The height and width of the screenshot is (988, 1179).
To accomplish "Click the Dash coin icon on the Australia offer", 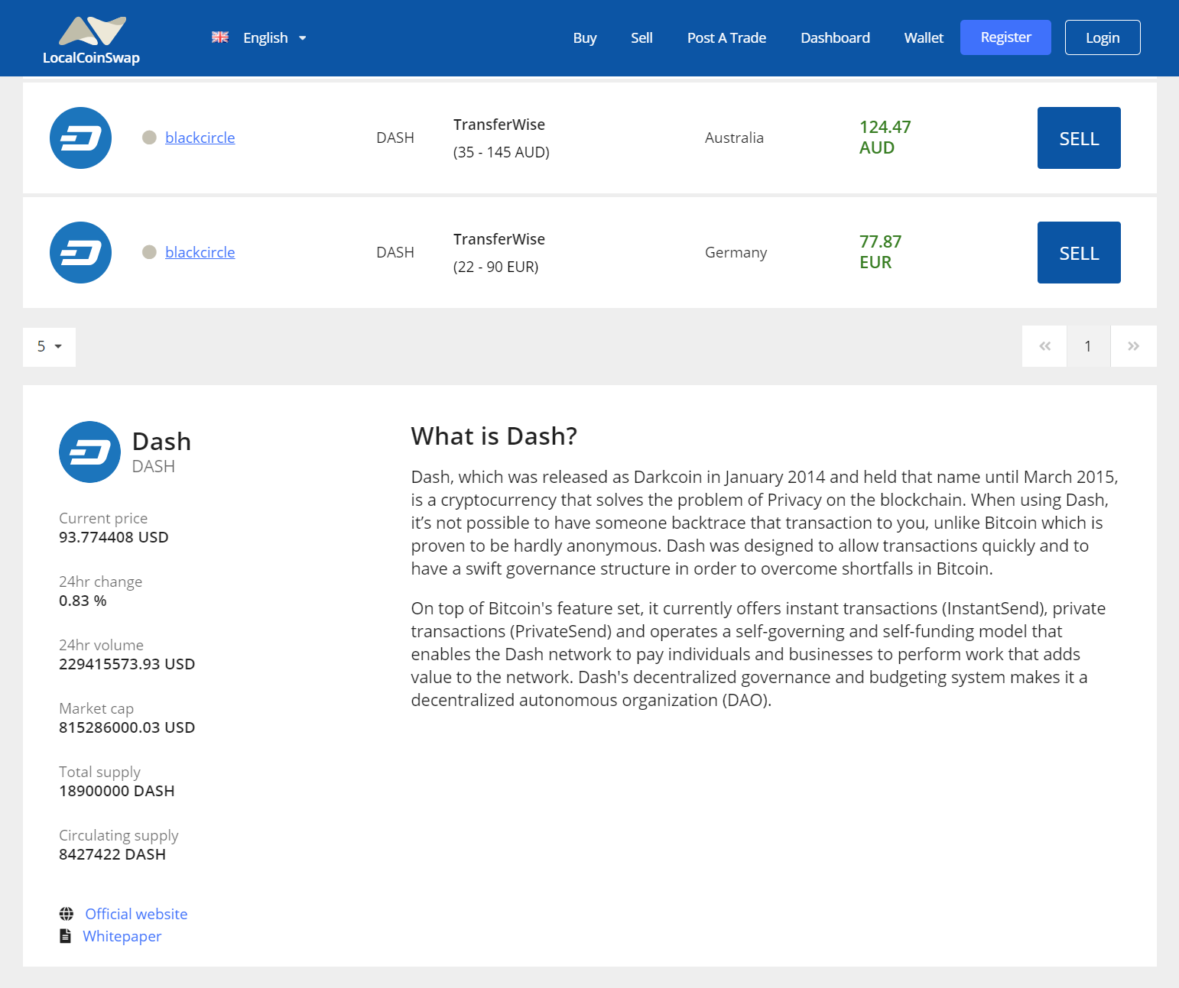I will pos(80,138).
